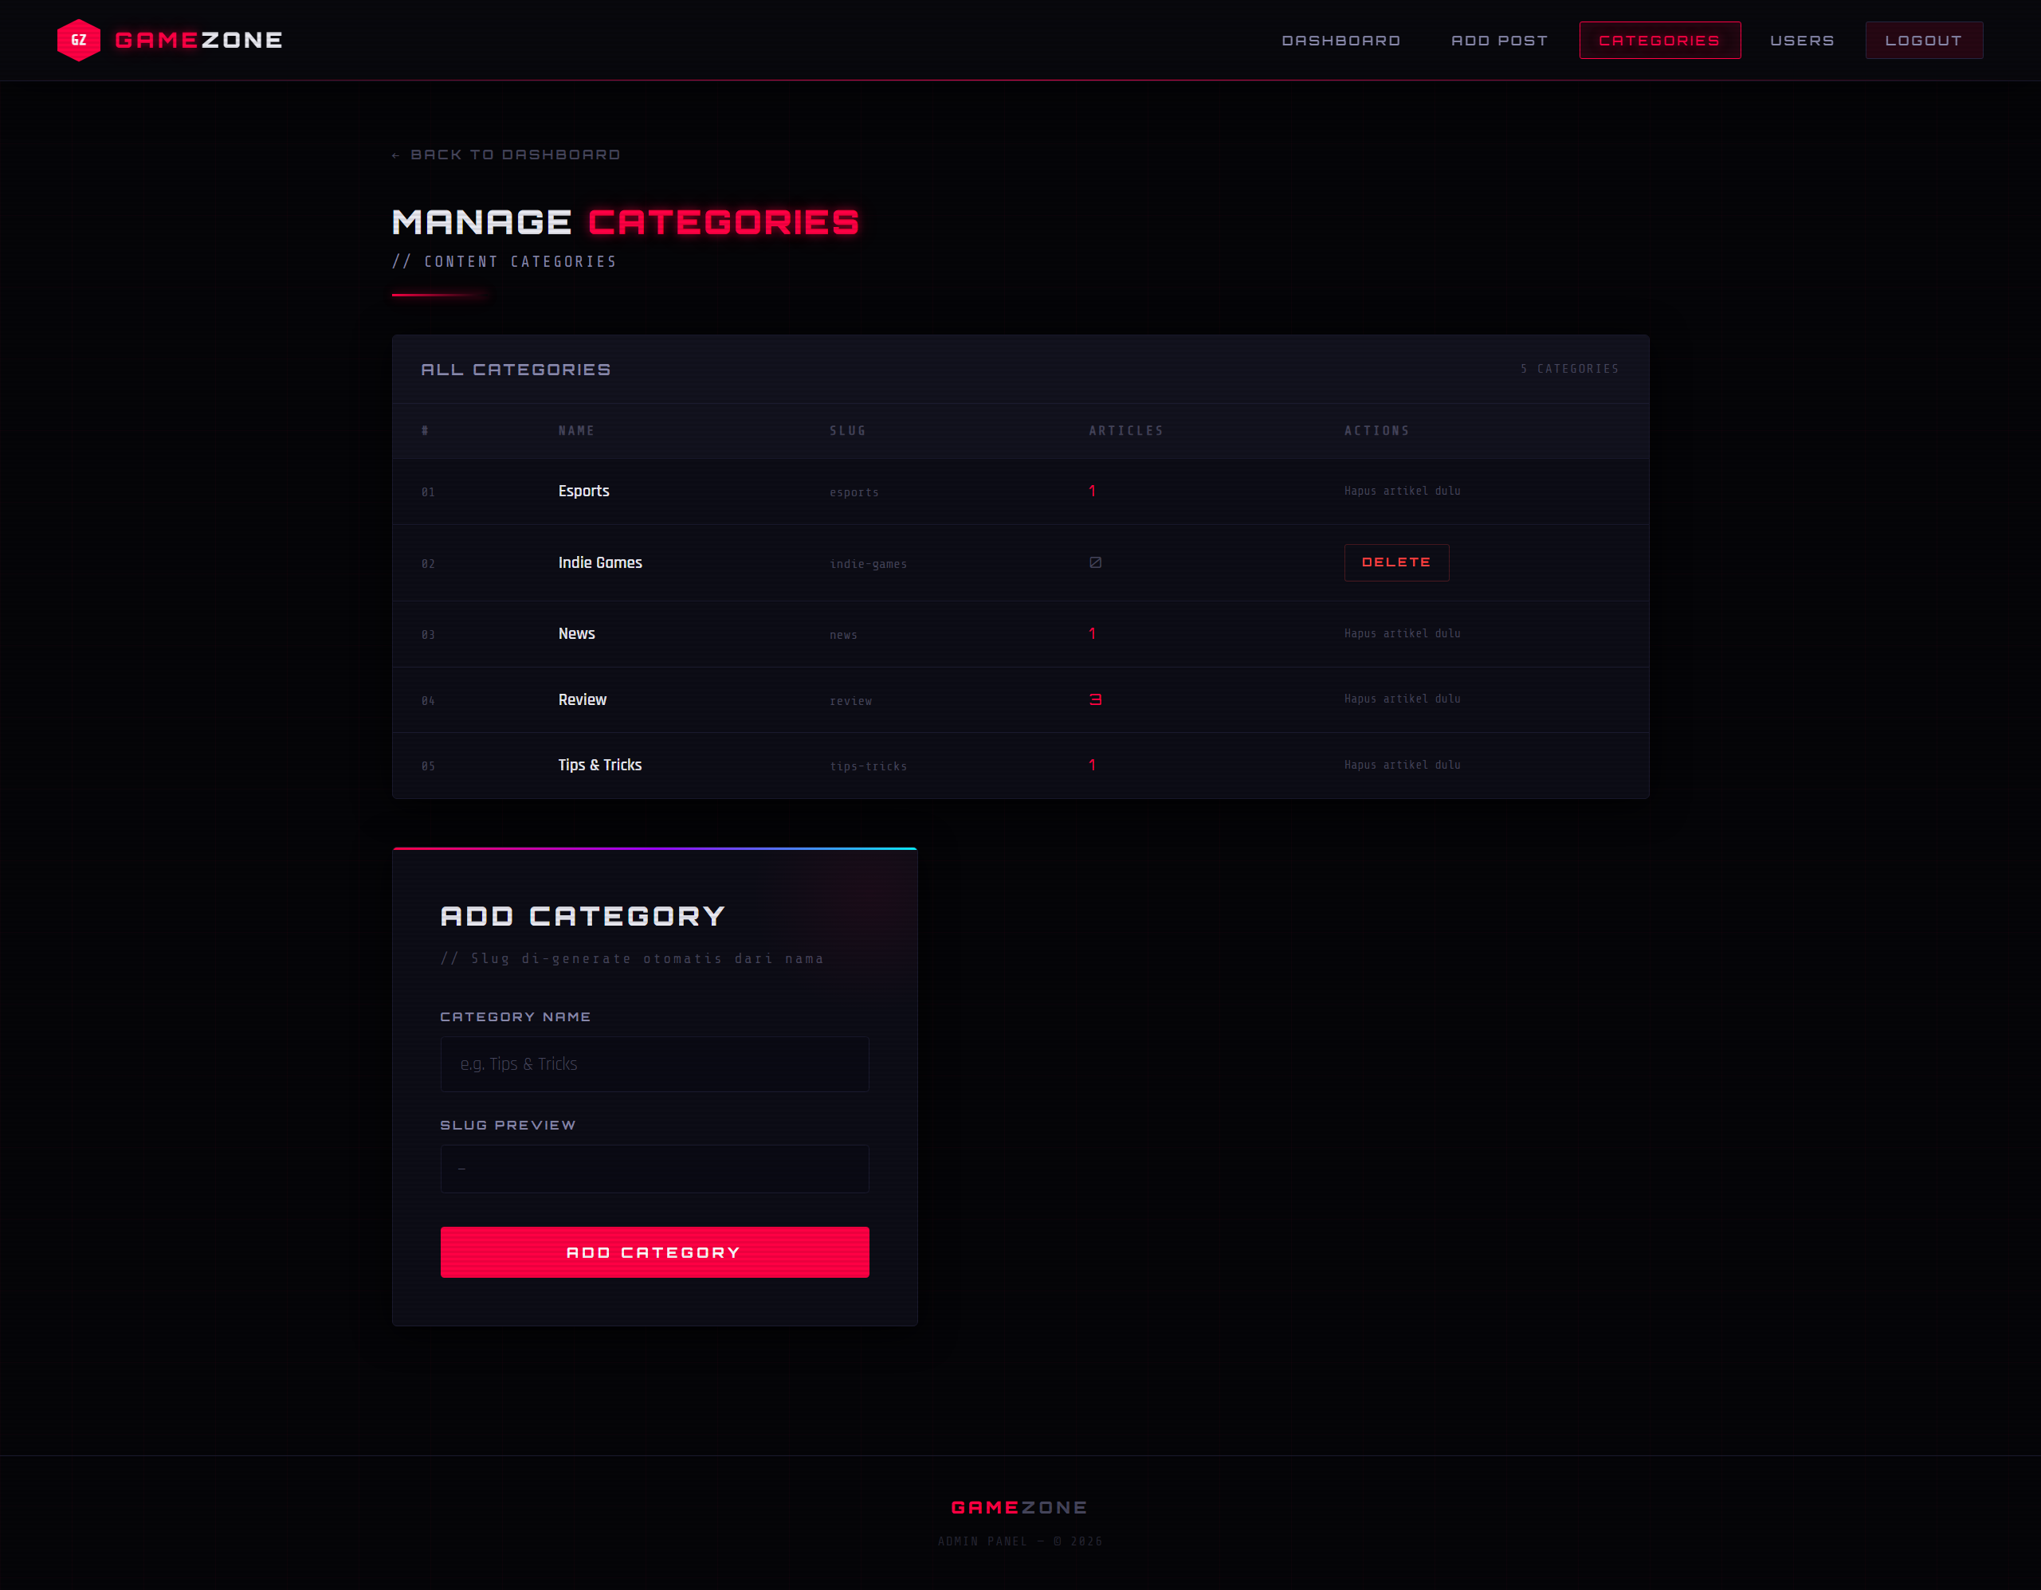Click the ADD CATEGORY form heading
Screen dimensions: 2041x1590
tap(583, 916)
